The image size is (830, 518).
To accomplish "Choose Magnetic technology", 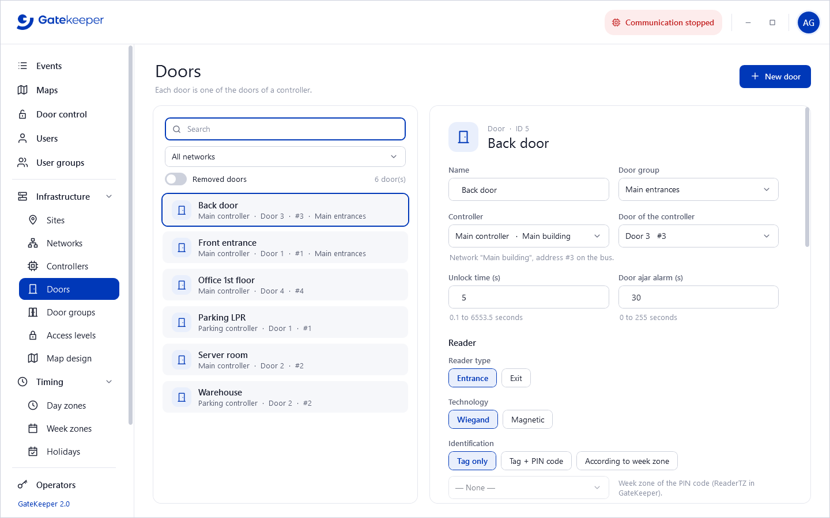I will [x=527, y=420].
